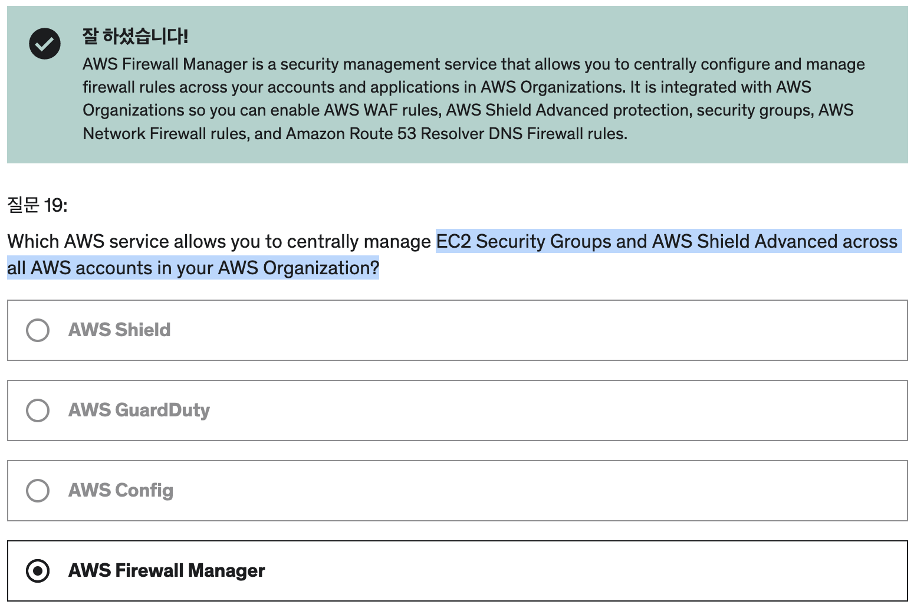Viewport: 914px width, 611px height.
Task: Select the AWS GuardDuty radio button
Action: 38,410
